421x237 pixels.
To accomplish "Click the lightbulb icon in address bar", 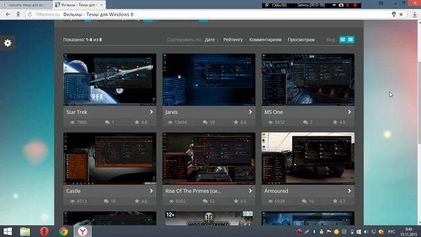I will coord(393,14).
